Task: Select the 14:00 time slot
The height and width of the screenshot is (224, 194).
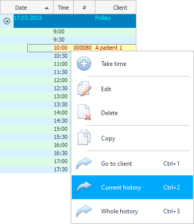Action: coord(61,113)
